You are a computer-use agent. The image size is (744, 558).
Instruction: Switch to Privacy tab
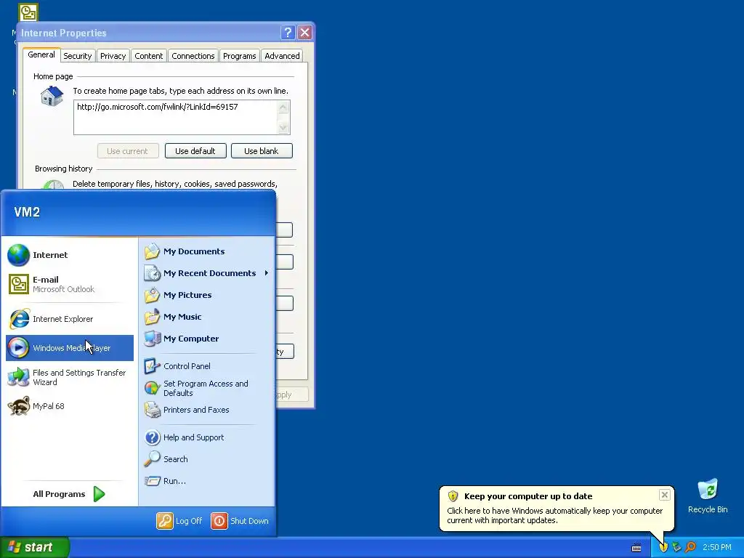pos(113,56)
